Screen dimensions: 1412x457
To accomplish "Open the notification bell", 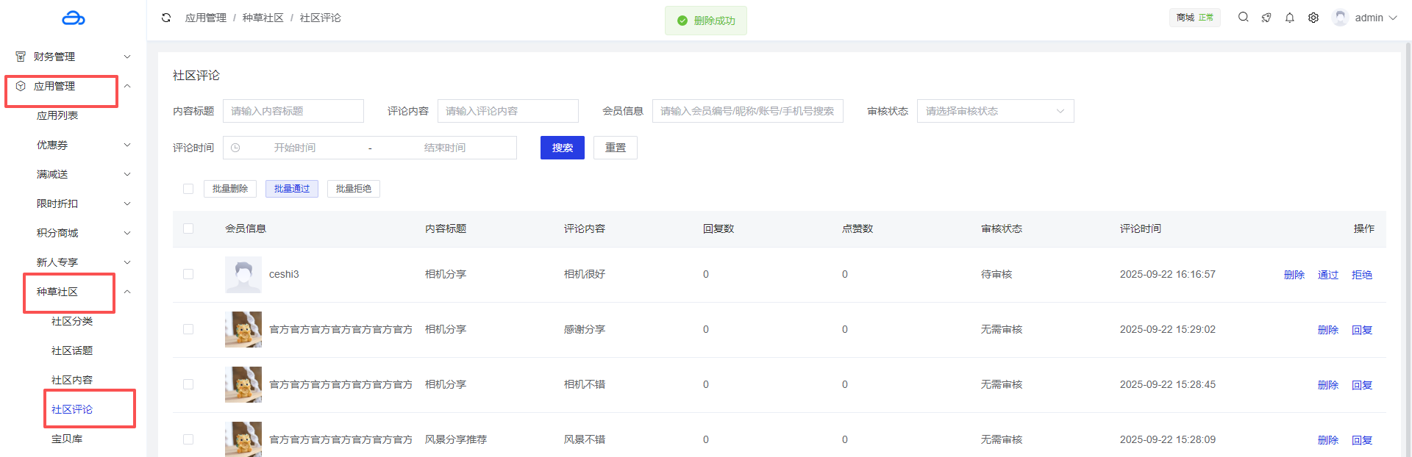I will click(1289, 18).
